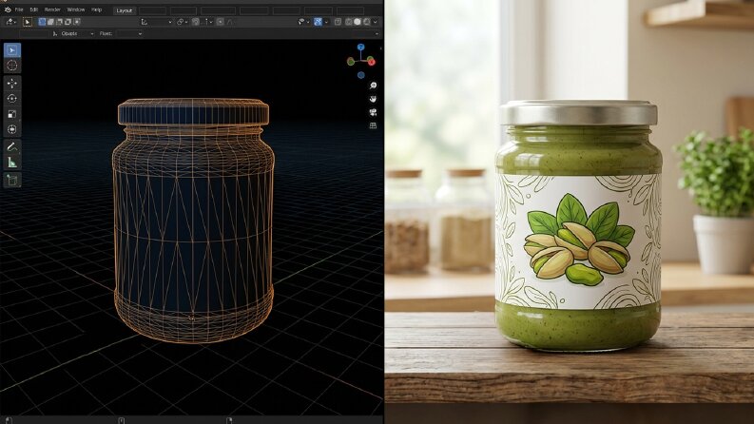Open the Window menu
Screen dimensions: 754x424
[x=75, y=10]
